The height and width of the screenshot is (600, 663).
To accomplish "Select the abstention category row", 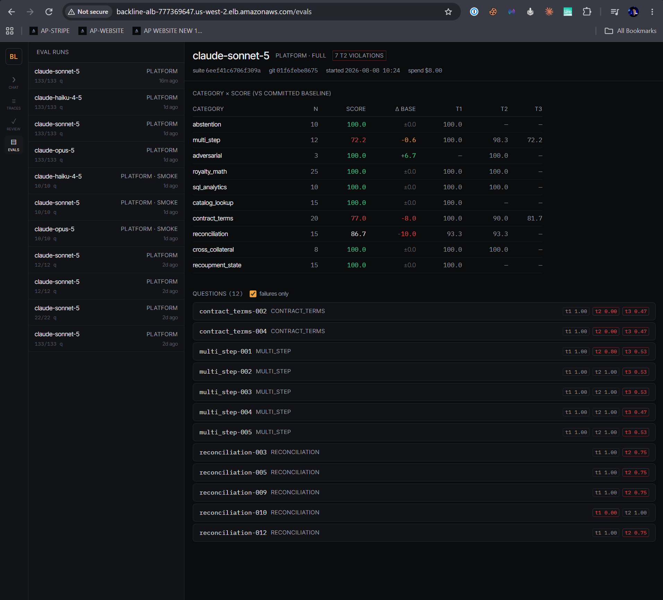I will pos(367,124).
